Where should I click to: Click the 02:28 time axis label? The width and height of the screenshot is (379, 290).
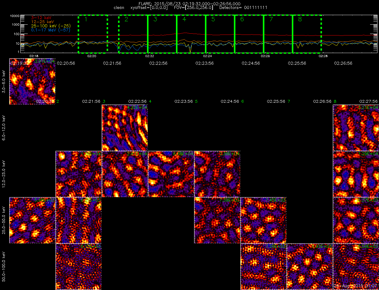point(323,56)
